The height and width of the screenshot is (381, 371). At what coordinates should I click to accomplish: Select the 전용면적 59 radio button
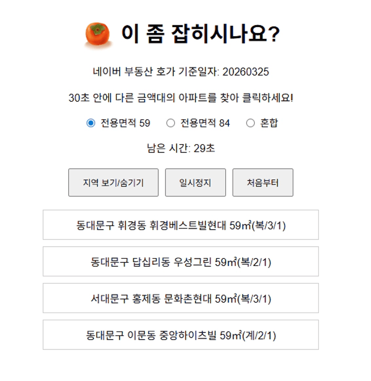[91, 123]
